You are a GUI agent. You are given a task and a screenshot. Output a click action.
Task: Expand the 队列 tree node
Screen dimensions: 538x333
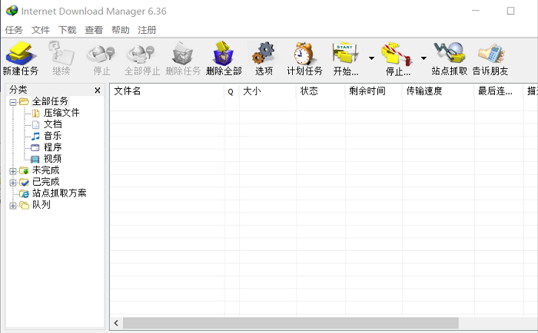[x=13, y=206]
